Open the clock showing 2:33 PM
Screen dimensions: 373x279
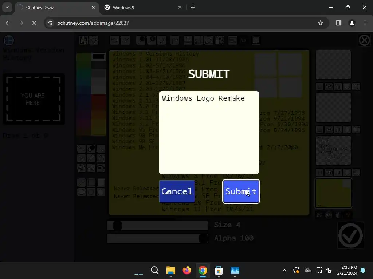click(347, 270)
